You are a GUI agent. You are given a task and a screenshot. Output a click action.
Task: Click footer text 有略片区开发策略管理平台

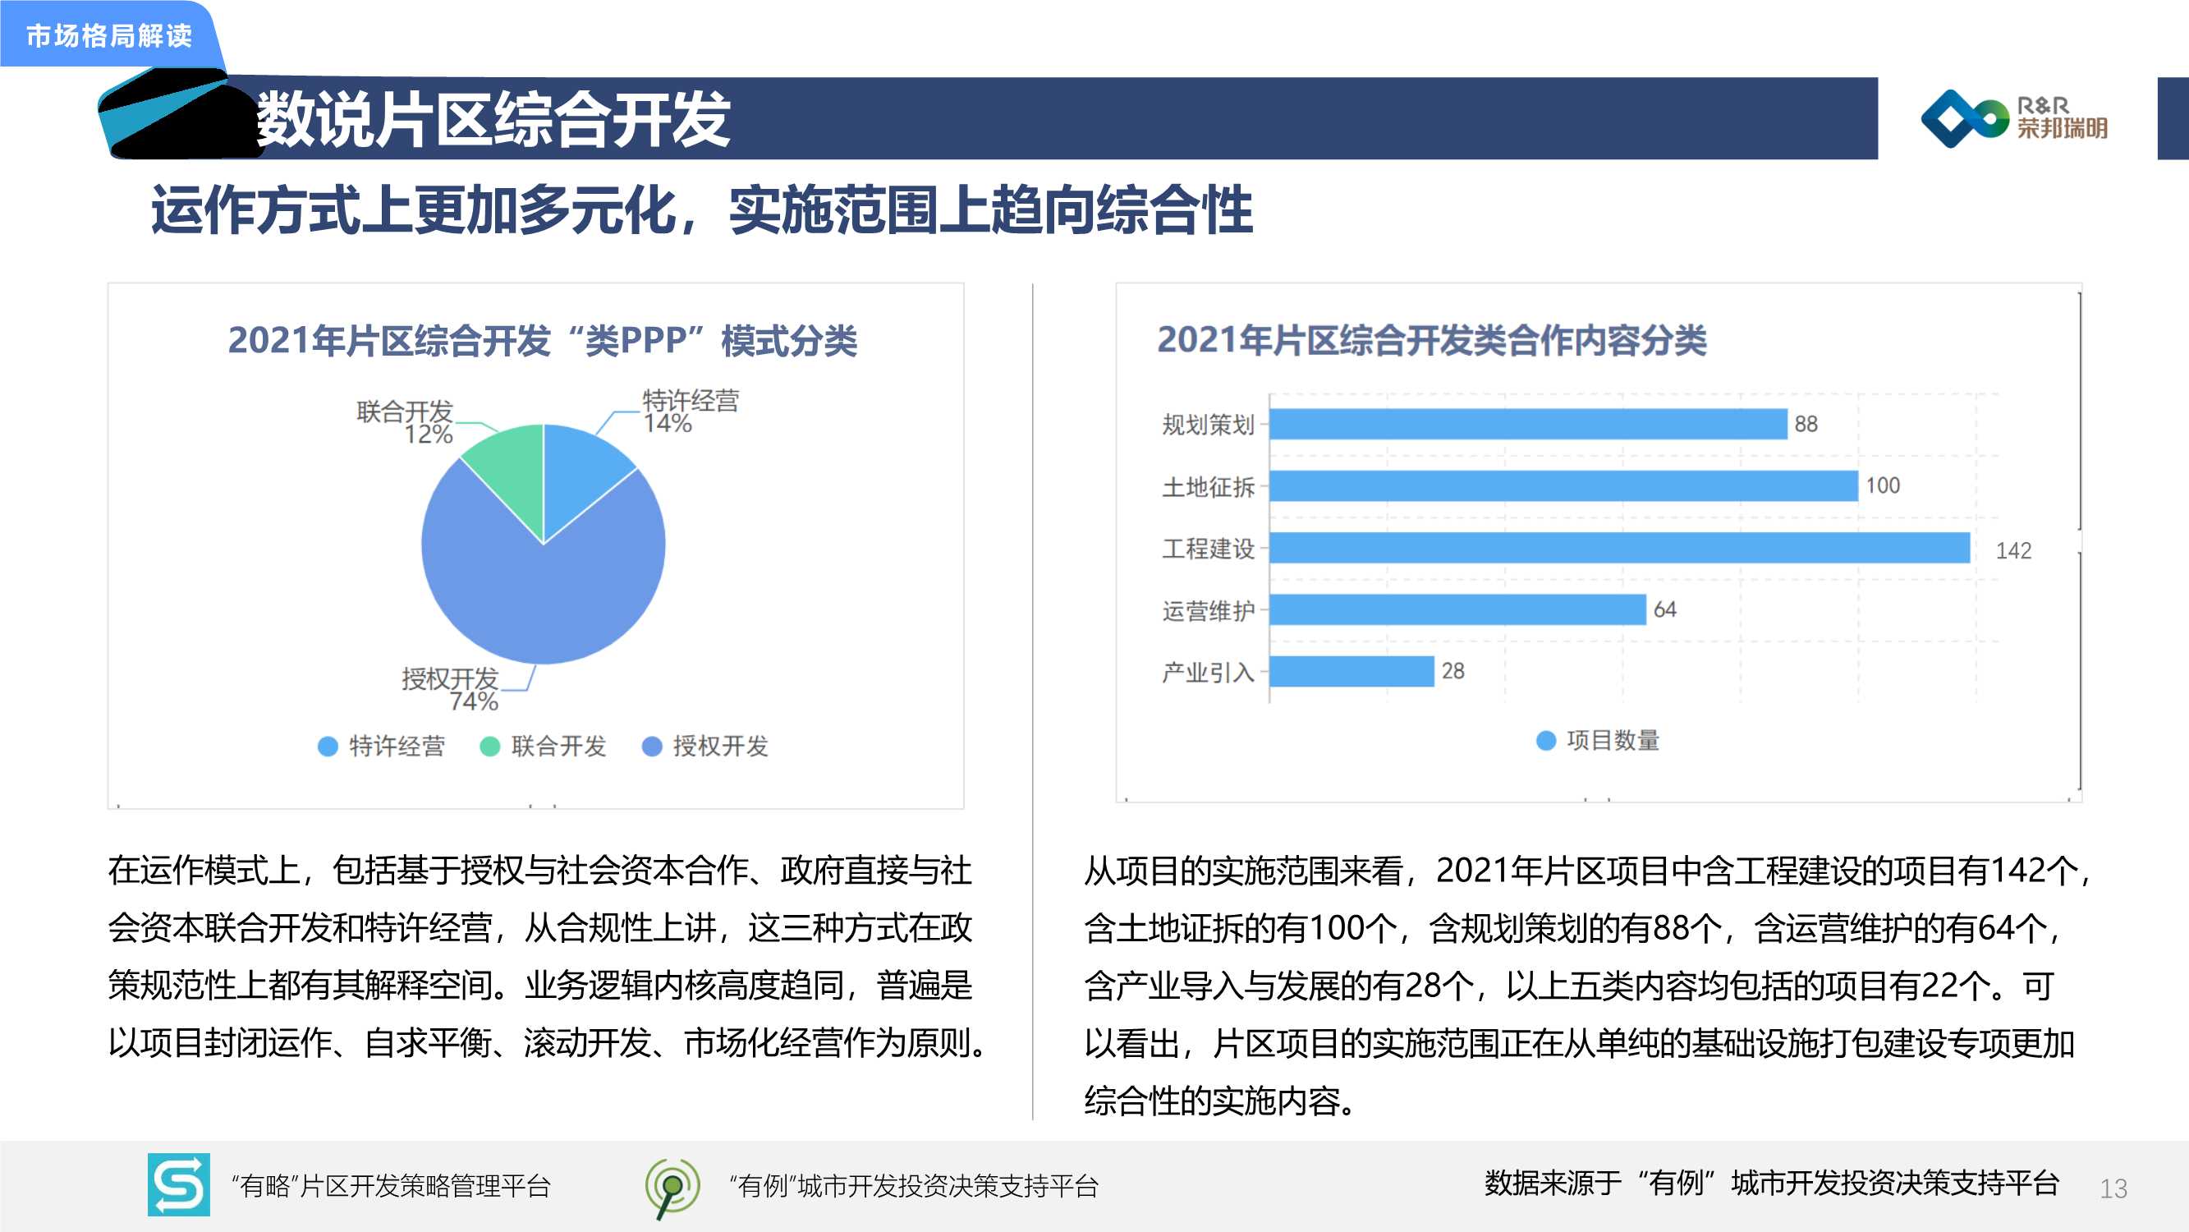391,1185
